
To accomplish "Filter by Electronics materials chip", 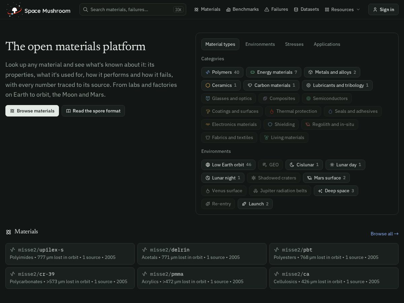I will pyautogui.click(x=231, y=124).
